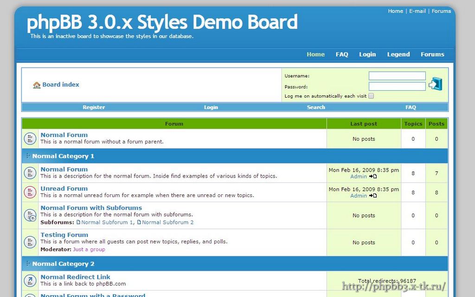View the 'Just a group' moderator group
This screenshot has width=475, height=297.
[x=89, y=249]
